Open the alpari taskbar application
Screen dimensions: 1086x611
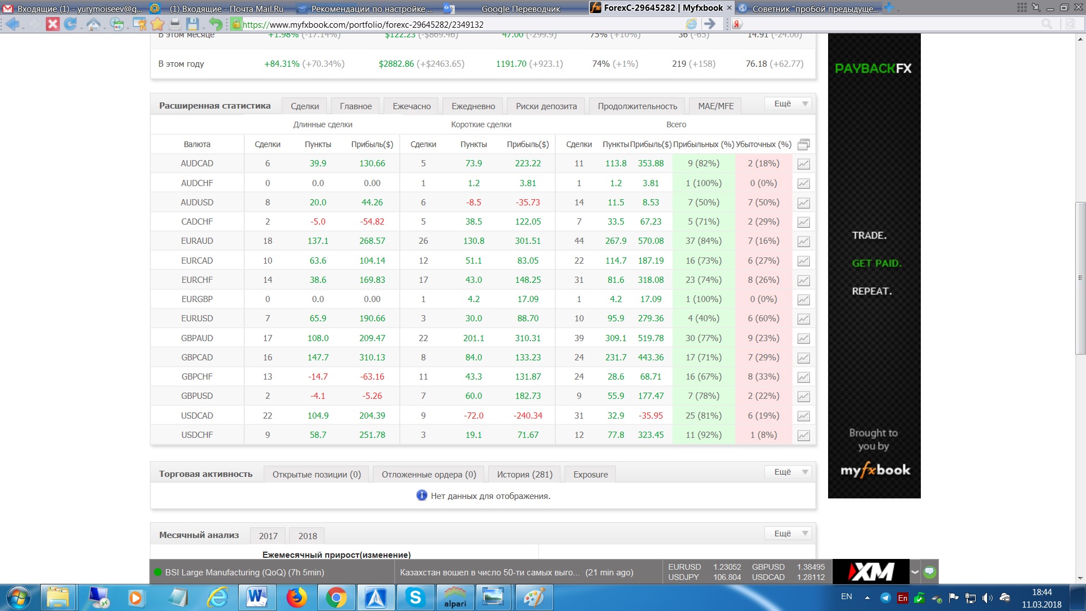point(455,597)
